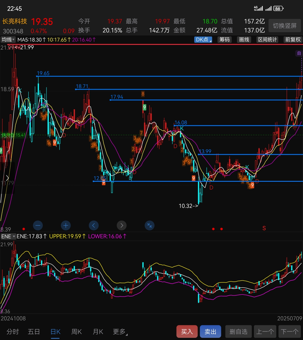The height and width of the screenshot is (340, 303).
Task: Switch to the 五日 tab
Action: tap(34, 332)
